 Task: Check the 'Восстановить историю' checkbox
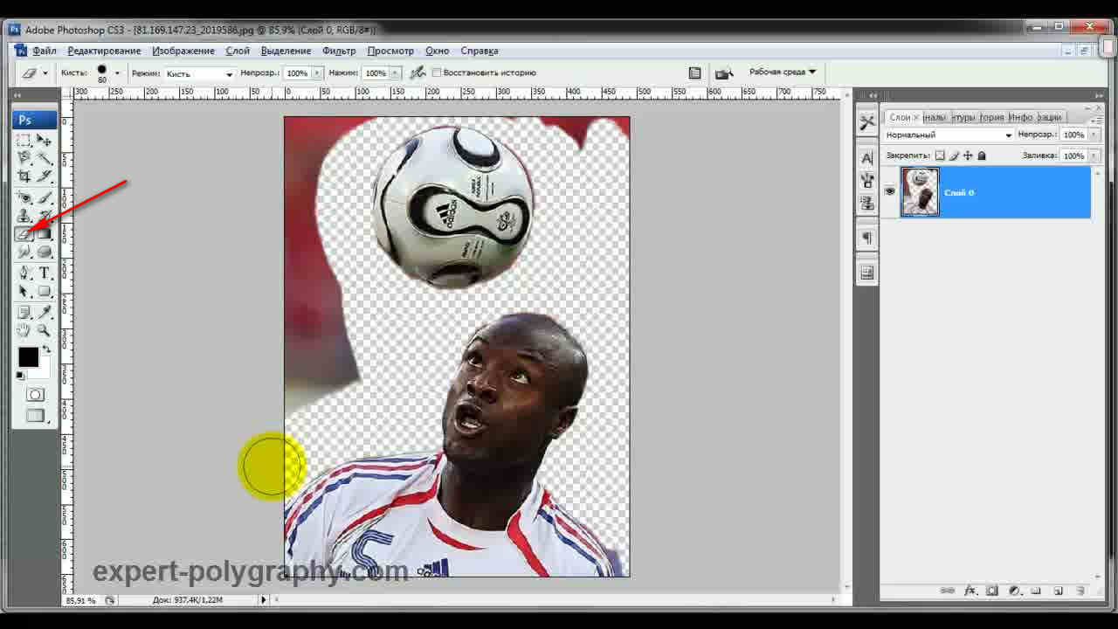(x=438, y=73)
